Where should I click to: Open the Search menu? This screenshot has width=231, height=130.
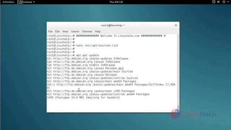(75, 31)
